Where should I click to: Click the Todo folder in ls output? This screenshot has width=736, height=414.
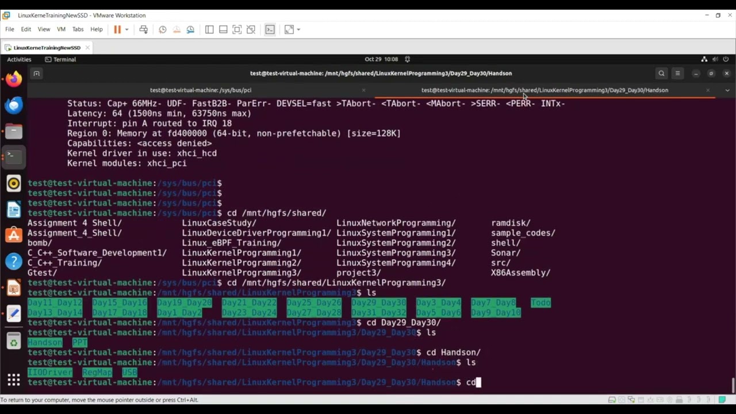pos(540,302)
